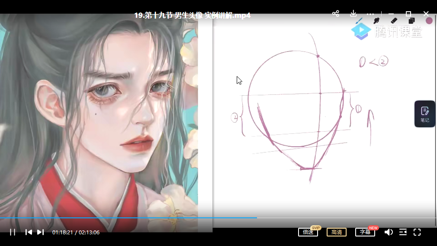
Task: Open the three-dots more options menu
Action: (370, 14)
